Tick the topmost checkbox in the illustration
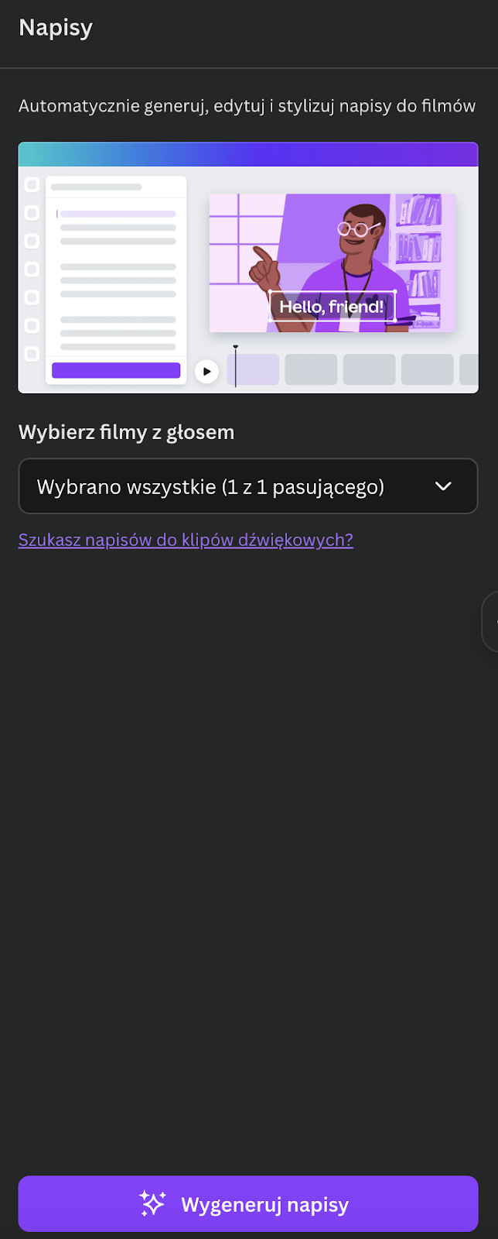Screen dimensions: 498x1239 tap(32, 185)
